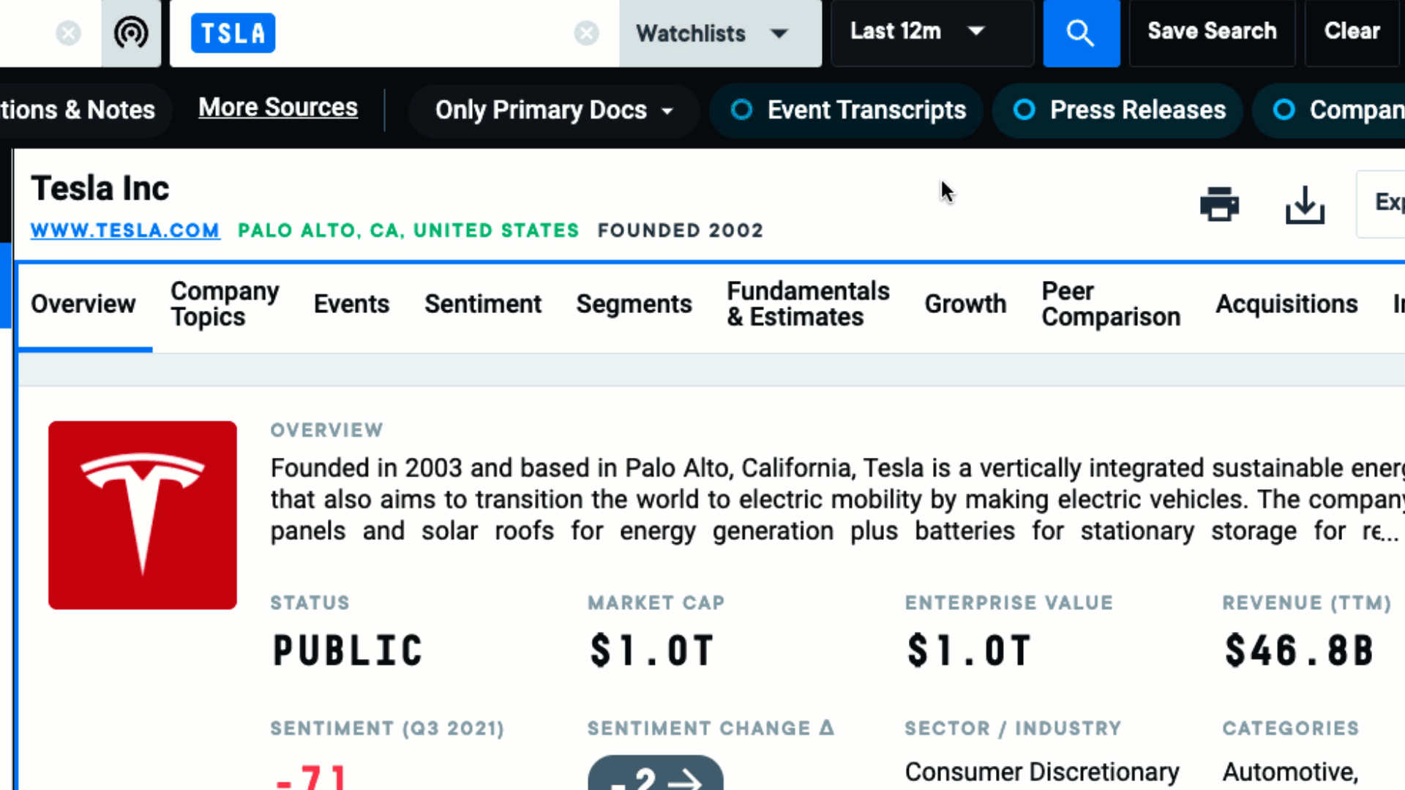Screen dimensions: 1405x790
Task: Click the Sentiment Change delta label
Action: [711, 729]
